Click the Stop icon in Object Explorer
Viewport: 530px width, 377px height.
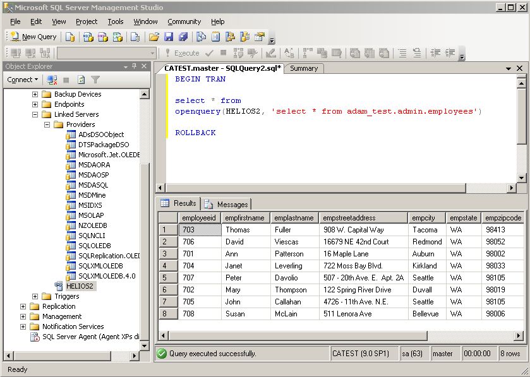[x=66, y=80]
